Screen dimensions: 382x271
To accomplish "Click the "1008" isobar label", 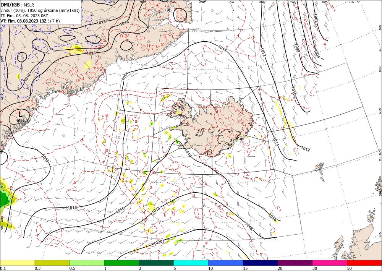I will (x=297, y=48).
